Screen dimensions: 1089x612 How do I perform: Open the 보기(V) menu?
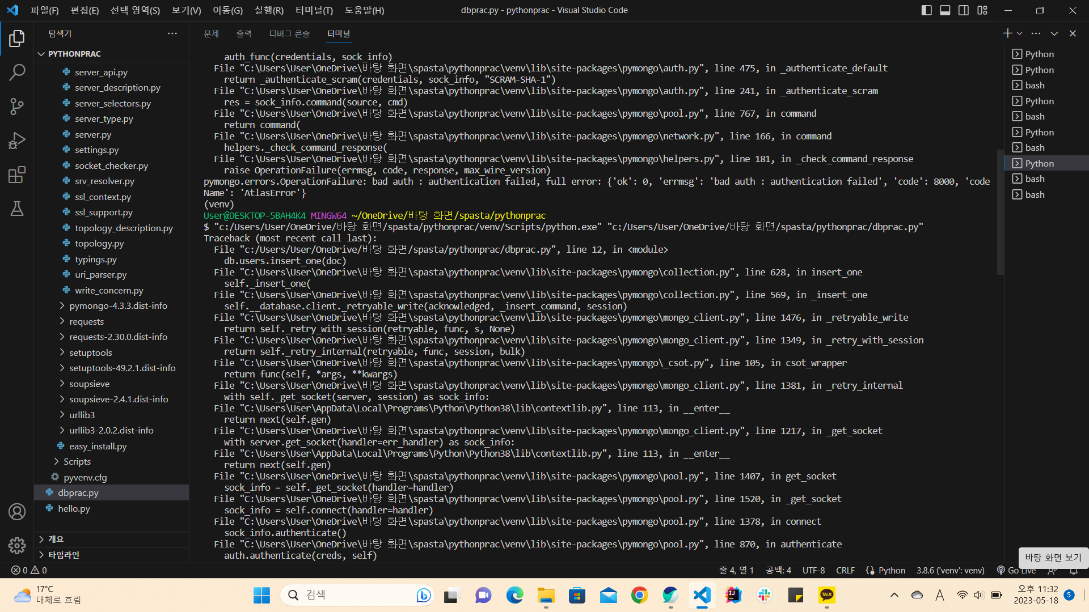click(x=186, y=10)
